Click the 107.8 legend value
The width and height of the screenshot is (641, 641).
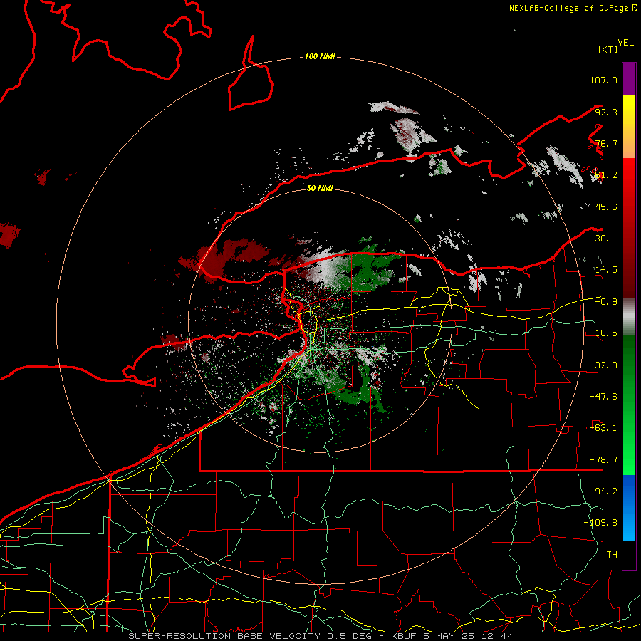(x=603, y=80)
